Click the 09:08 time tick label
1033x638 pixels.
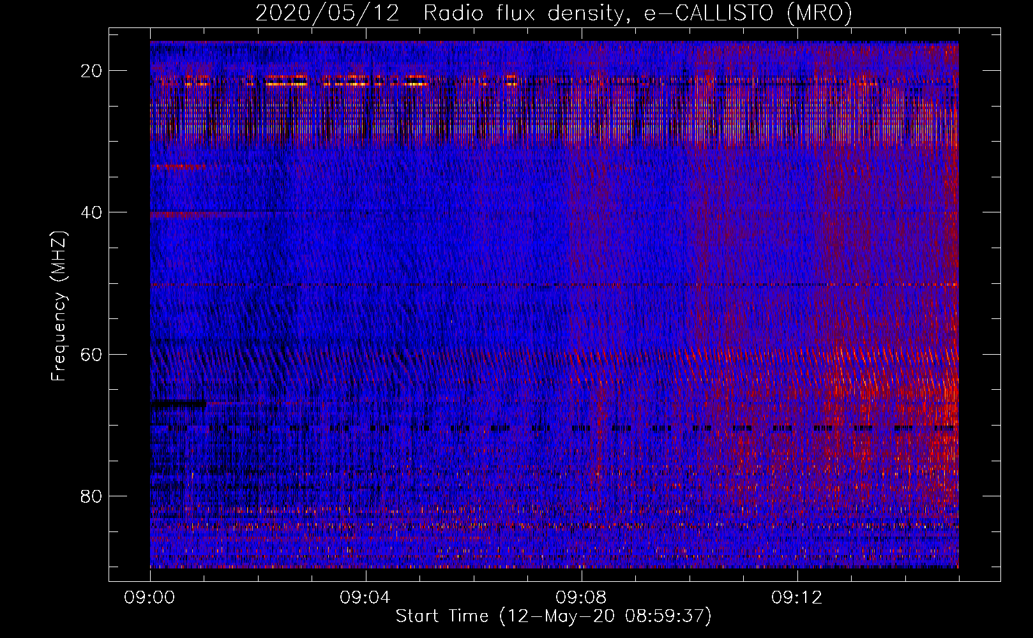pyautogui.click(x=581, y=598)
